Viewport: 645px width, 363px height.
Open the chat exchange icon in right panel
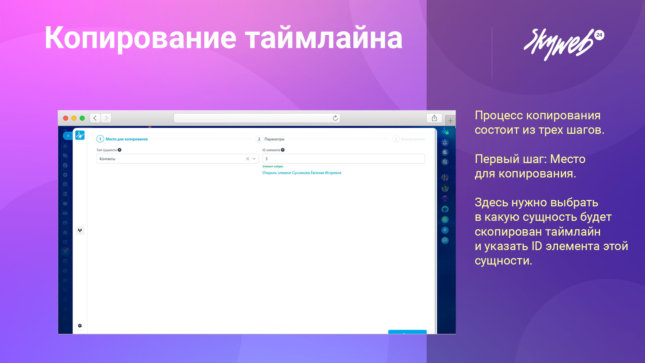click(445, 162)
